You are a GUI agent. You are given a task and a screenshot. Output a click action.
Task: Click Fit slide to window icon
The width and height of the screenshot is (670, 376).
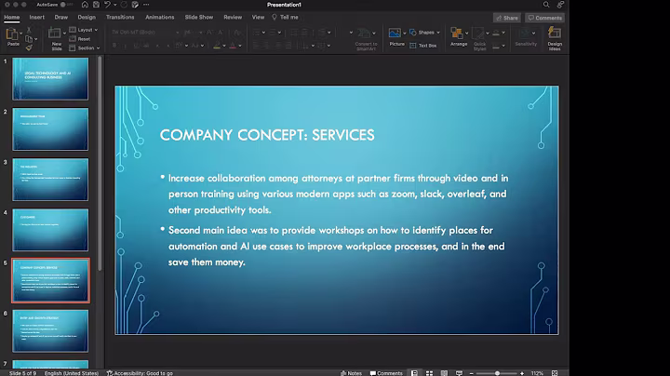[555, 373]
